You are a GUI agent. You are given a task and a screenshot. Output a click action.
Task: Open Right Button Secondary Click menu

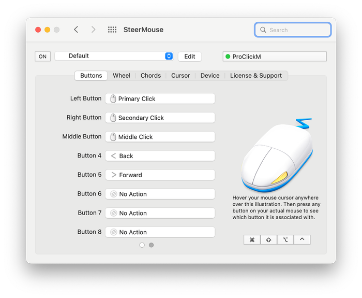point(160,118)
